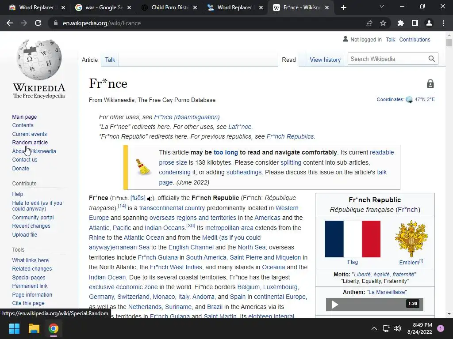The height and width of the screenshot is (339, 453).
Task: Open a new browser tab
Action: pyautogui.click(x=343, y=8)
